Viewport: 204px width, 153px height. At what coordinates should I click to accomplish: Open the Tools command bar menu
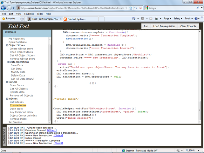[x=189, y=19]
